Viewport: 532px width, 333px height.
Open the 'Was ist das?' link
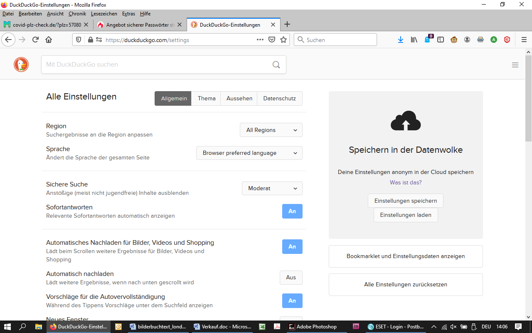tap(406, 182)
